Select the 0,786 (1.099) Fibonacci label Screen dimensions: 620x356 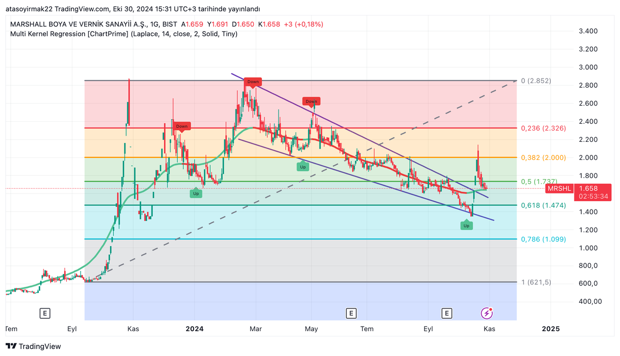[x=543, y=239]
